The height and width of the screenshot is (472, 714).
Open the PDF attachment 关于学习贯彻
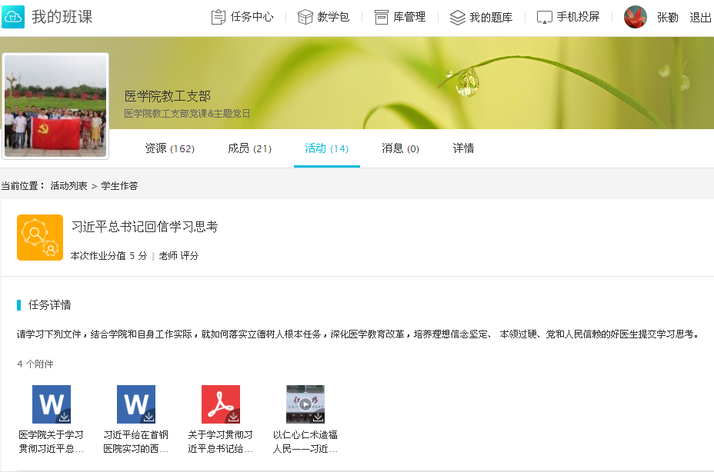[x=221, y=404]
